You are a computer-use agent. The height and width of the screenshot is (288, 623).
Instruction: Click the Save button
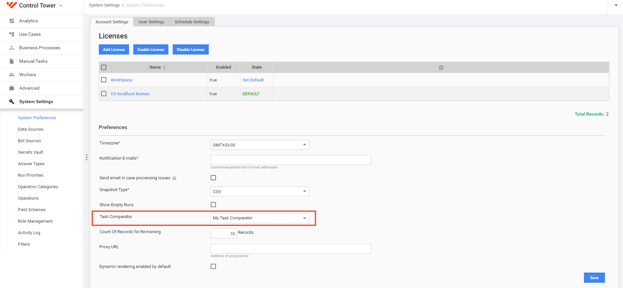click(594, 278)
